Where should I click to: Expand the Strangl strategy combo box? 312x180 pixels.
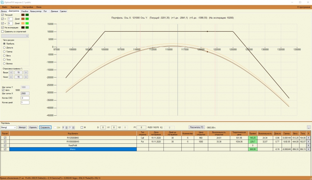point(8,127)
